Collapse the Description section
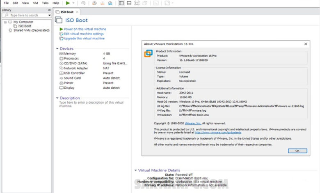Image resolution: width=320 pixels, height=193 pixels. tap(57, 98)
